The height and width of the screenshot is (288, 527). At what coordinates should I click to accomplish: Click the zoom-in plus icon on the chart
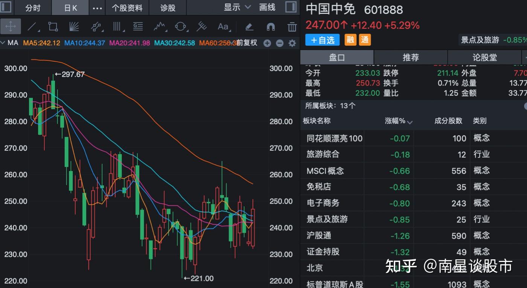tap(267, 43)
